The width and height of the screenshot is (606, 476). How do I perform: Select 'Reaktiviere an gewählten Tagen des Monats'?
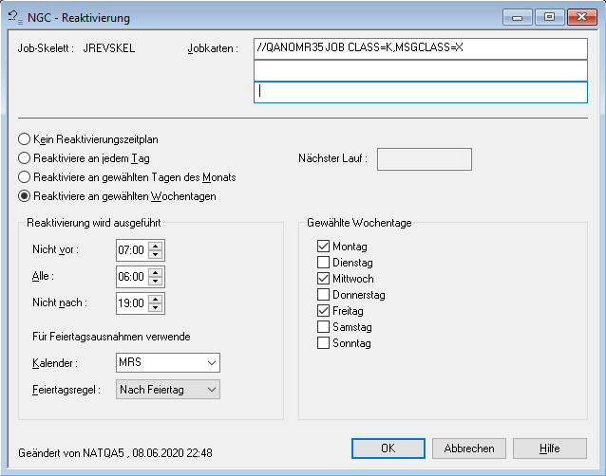click(x=25, y=177)
